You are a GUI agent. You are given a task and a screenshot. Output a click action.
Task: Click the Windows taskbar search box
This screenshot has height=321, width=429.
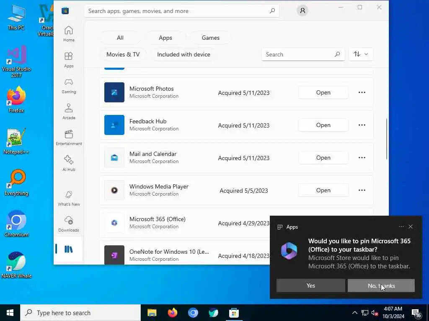[x=80, y=313]
